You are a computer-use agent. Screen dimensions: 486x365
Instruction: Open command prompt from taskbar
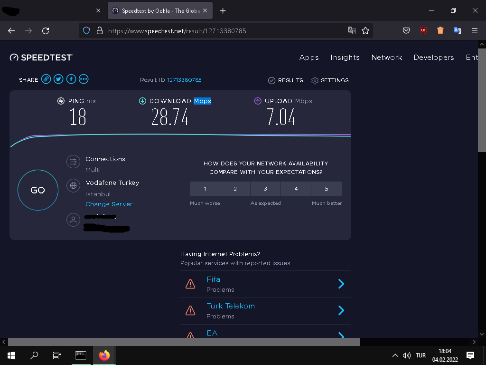click(81, 355)
